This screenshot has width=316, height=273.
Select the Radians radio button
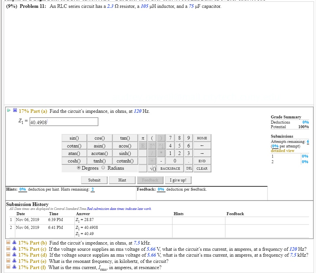pyautogui.click(x=103, y=168)
